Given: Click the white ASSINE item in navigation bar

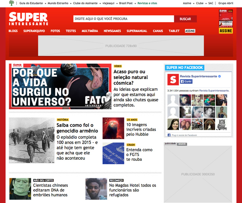Looking at the screenshot, I should point(190,31).
